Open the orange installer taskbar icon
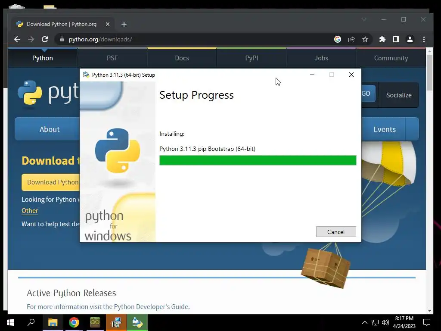This screenshot has height=331, width=441. (x=116, y=322)
